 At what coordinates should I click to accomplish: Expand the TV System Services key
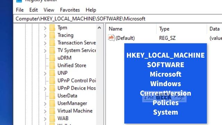point(45,51)
